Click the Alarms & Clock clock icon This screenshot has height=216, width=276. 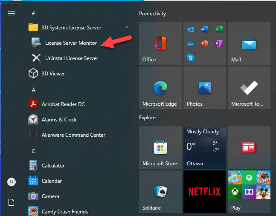tap(33, 119)
